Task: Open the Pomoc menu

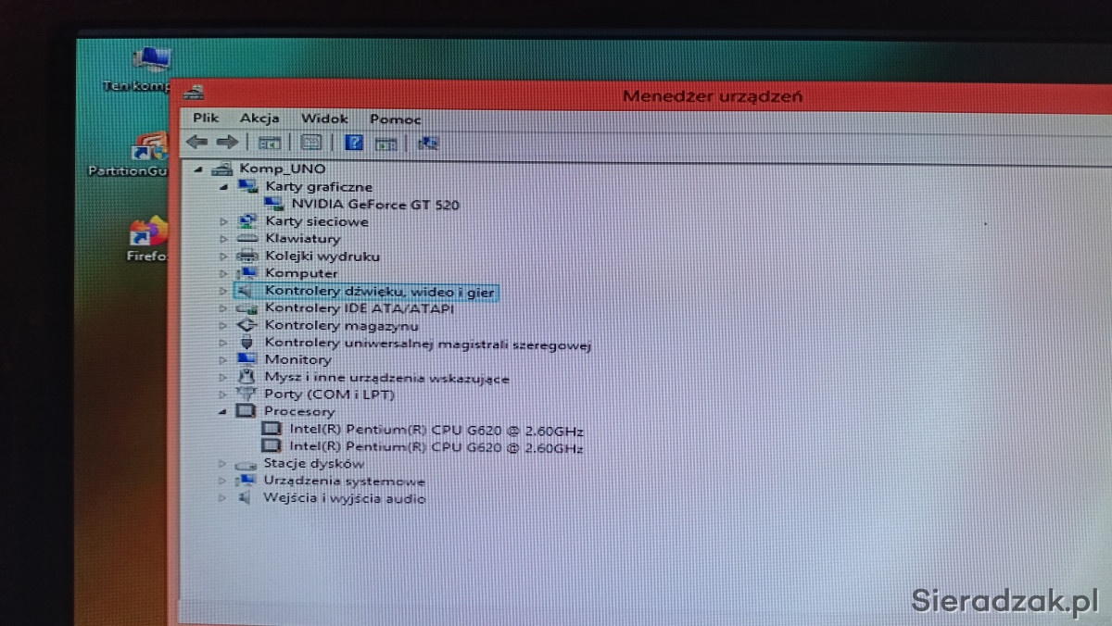Action: click(395, 119)
